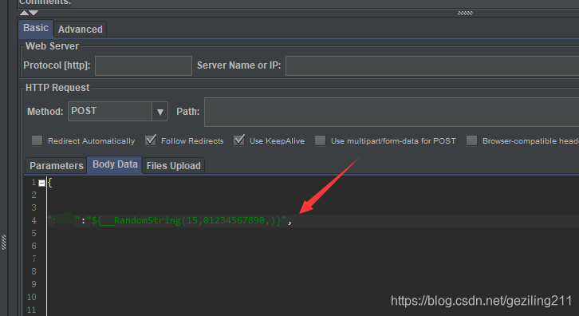
Task: Enable Browser-compatible headers checkbox
Action: [x=471, y=140]
